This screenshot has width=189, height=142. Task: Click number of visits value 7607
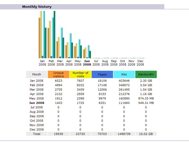coord(80,81)
